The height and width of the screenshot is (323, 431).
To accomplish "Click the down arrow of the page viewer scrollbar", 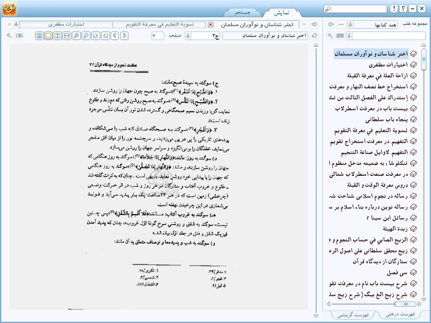I will click(316, 316).
